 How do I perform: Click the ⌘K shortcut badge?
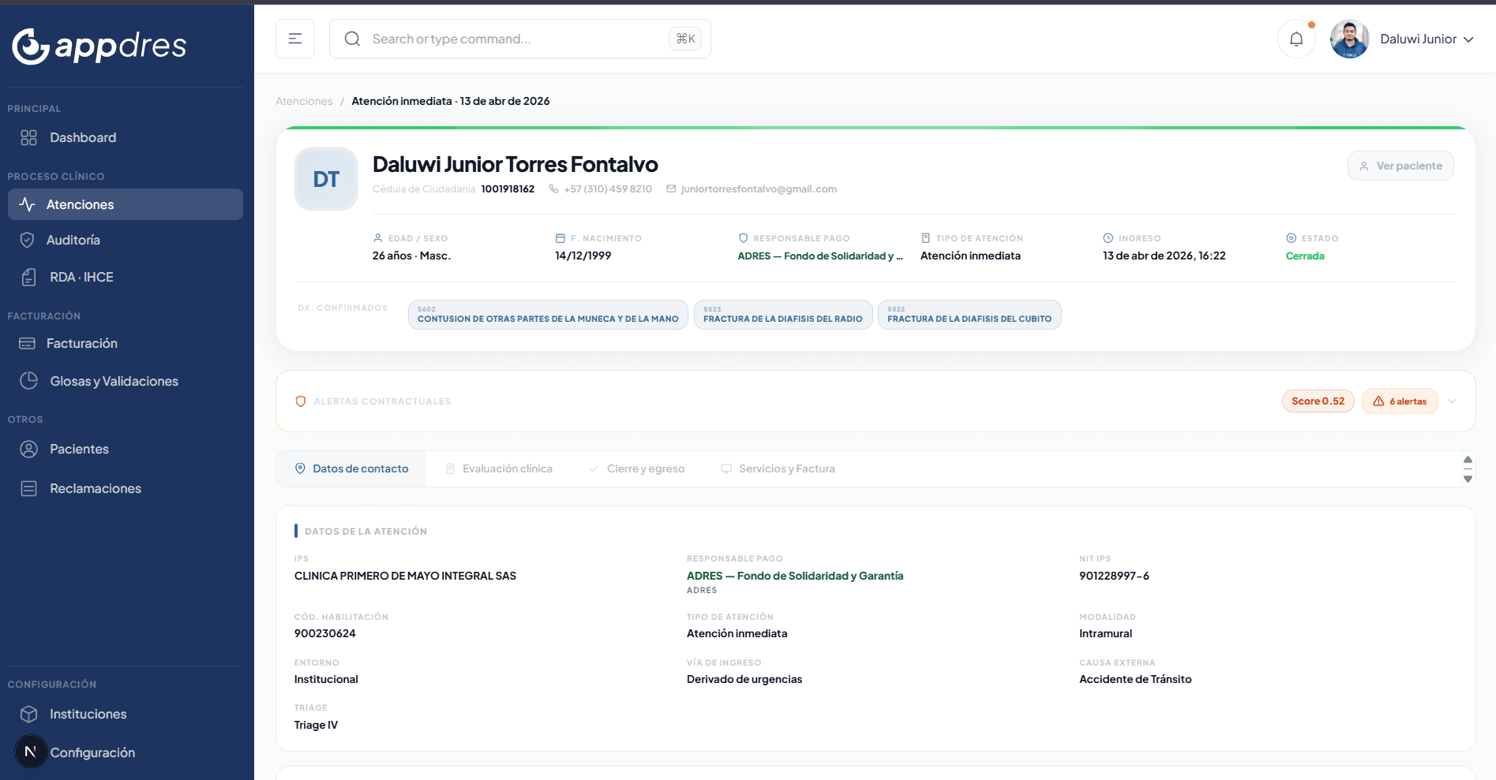(685, 39)
